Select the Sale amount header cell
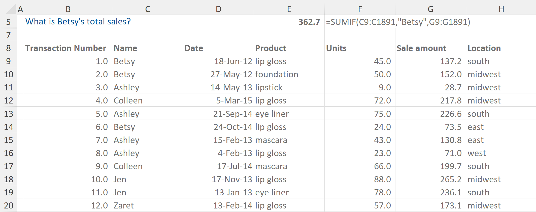 tap(421, 48)
